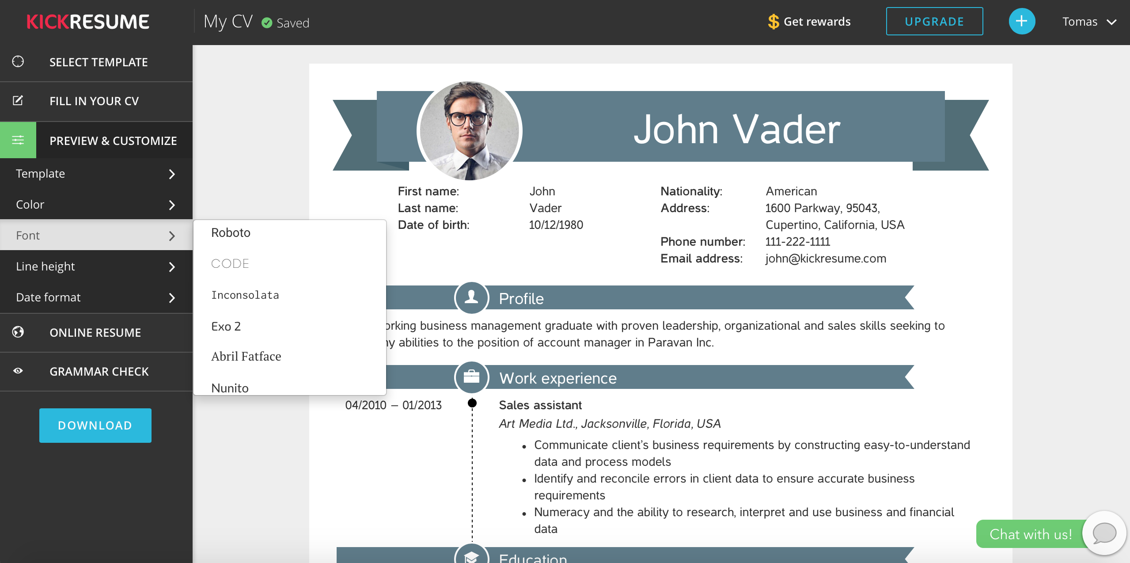The height and width of the screenshot is (563, 1130).
Task: Expand the Color options
Action: tap(172, 205)
